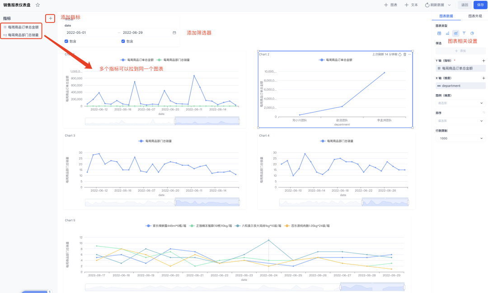Expand the 图例（维度）dropdown
488x293 pixels.
[460, 103]
